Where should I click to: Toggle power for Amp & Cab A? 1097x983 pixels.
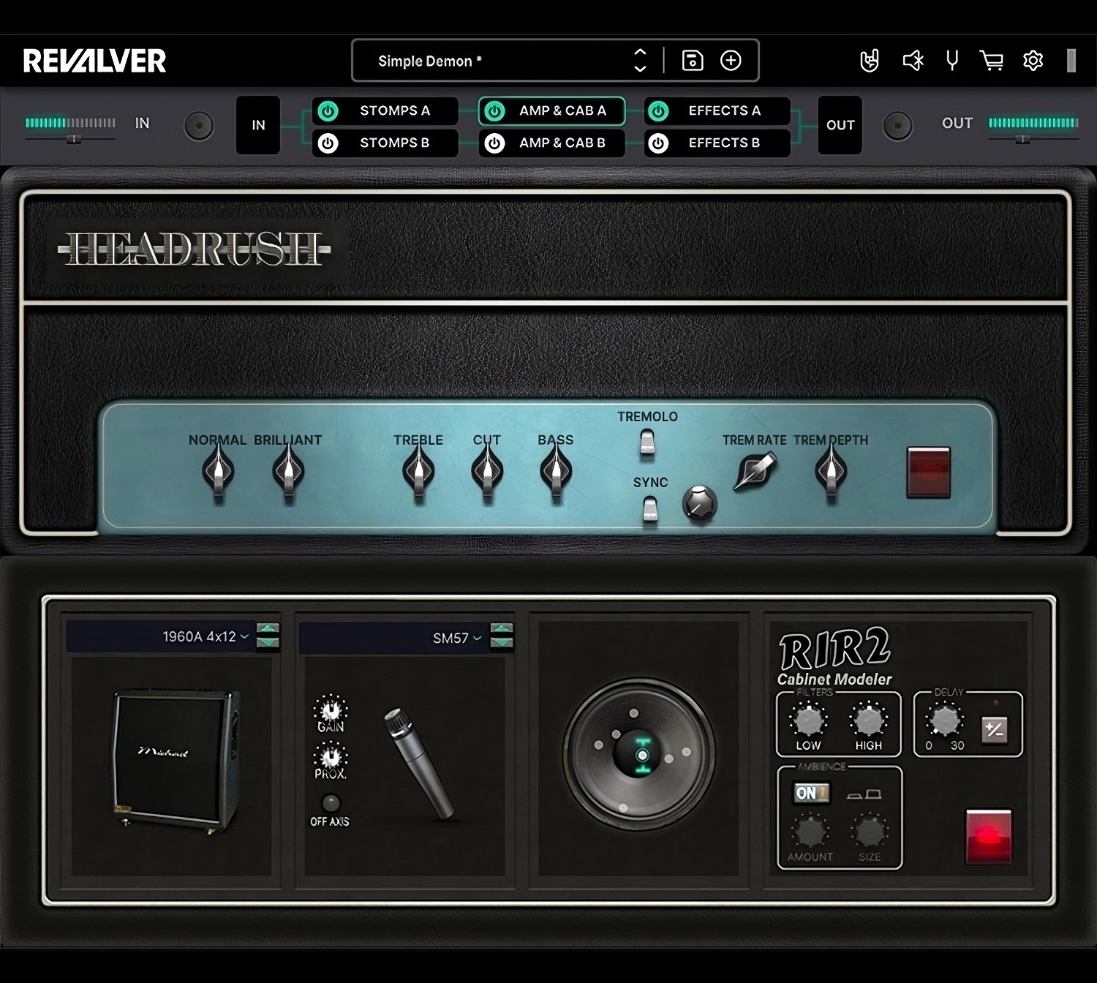click(x=495, y=111)
